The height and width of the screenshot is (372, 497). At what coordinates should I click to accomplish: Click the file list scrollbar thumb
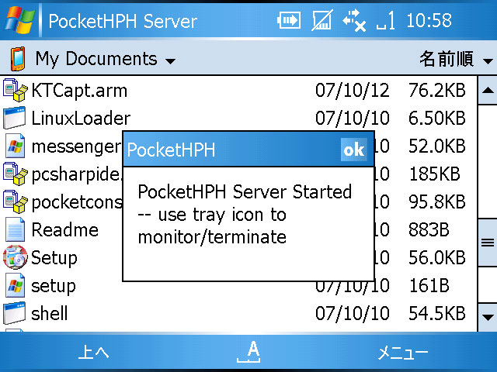[x=488, y=243]
